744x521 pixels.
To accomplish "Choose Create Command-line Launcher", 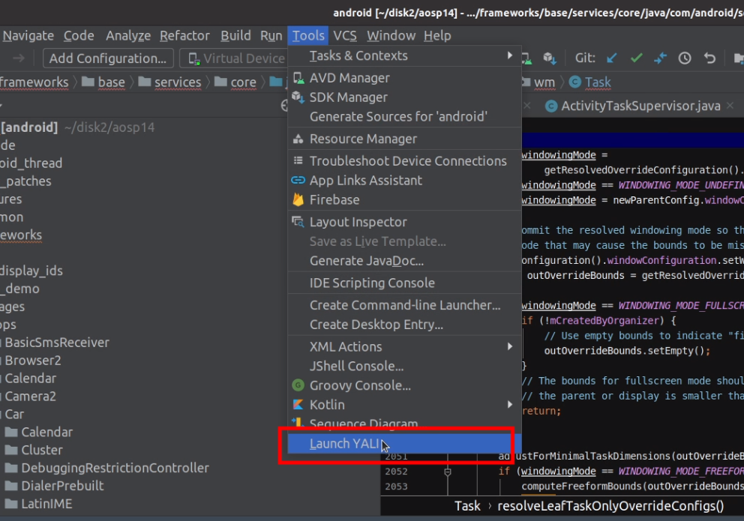I will pos(404,305).
